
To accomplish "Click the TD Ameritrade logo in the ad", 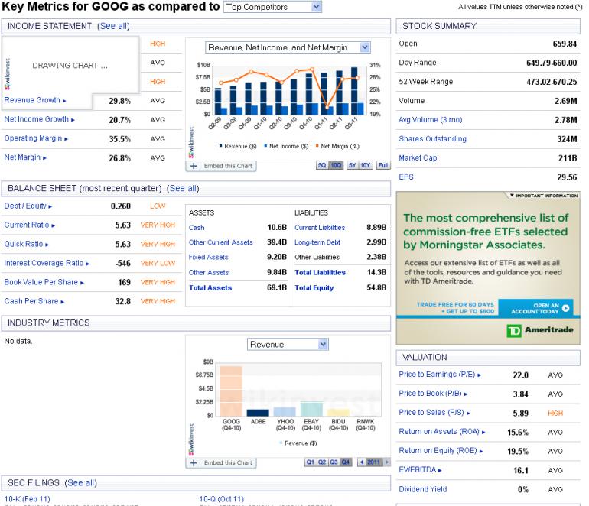I will 540,330.
